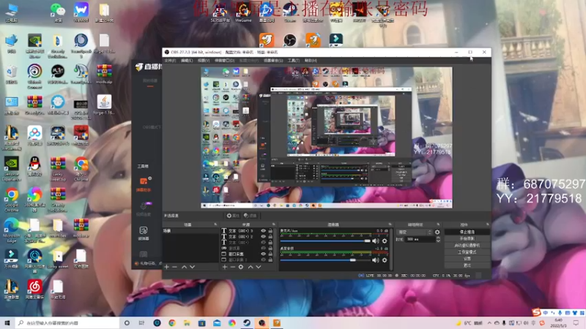Screen dimensions: 586x329
Task: Open the 工具(T) menu in OBS
Action: (294, 61)
